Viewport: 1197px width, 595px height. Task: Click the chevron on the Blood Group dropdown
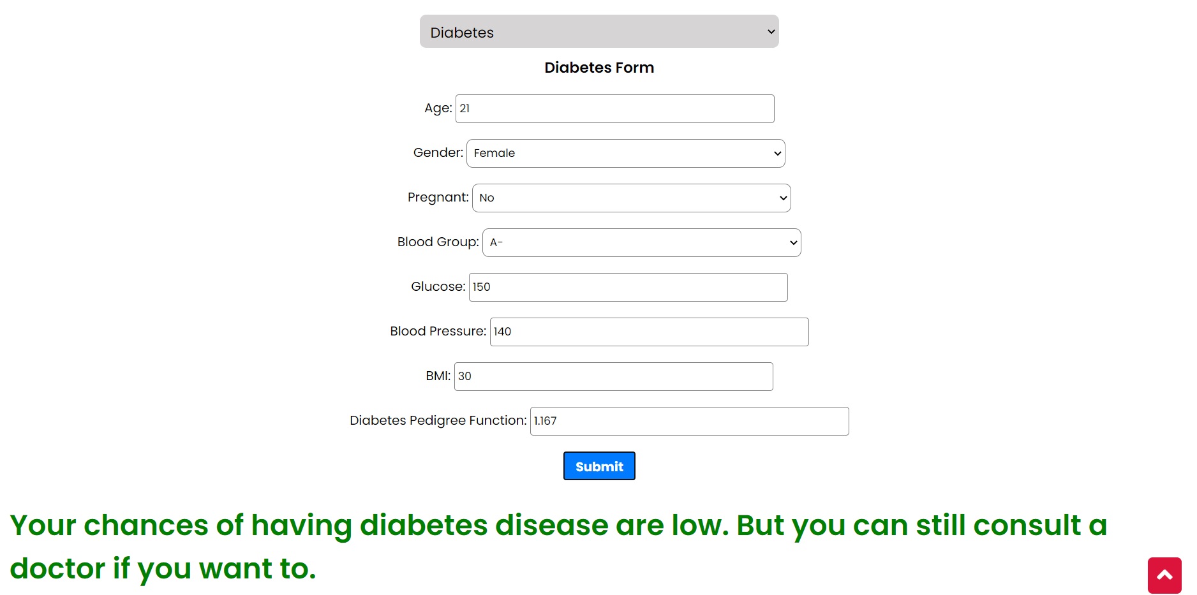[x=792, y=242]
